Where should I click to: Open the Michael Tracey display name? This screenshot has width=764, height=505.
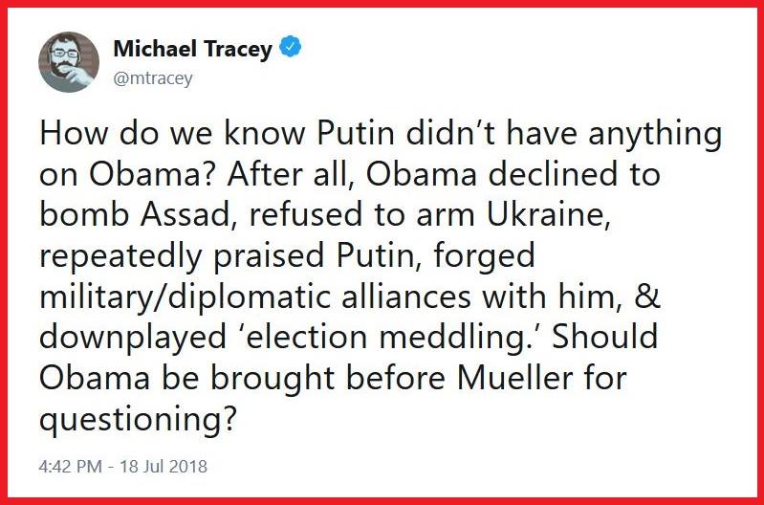coord(192,49)
